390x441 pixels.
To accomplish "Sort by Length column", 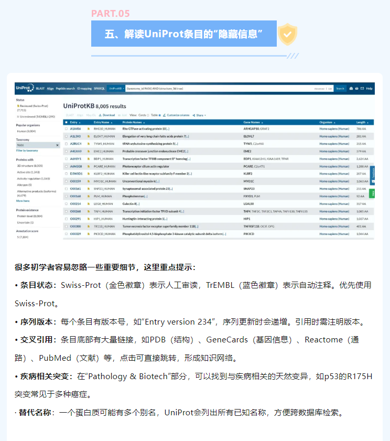I will pyautogui.click(x=362, y=122).
